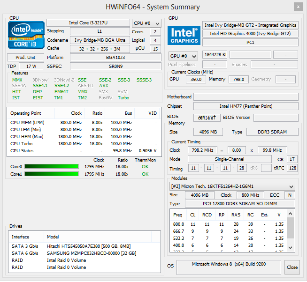
Task: Click the GPU Memory clock 798.0 field
Action: pyautogui.click(x=238, y=79)
